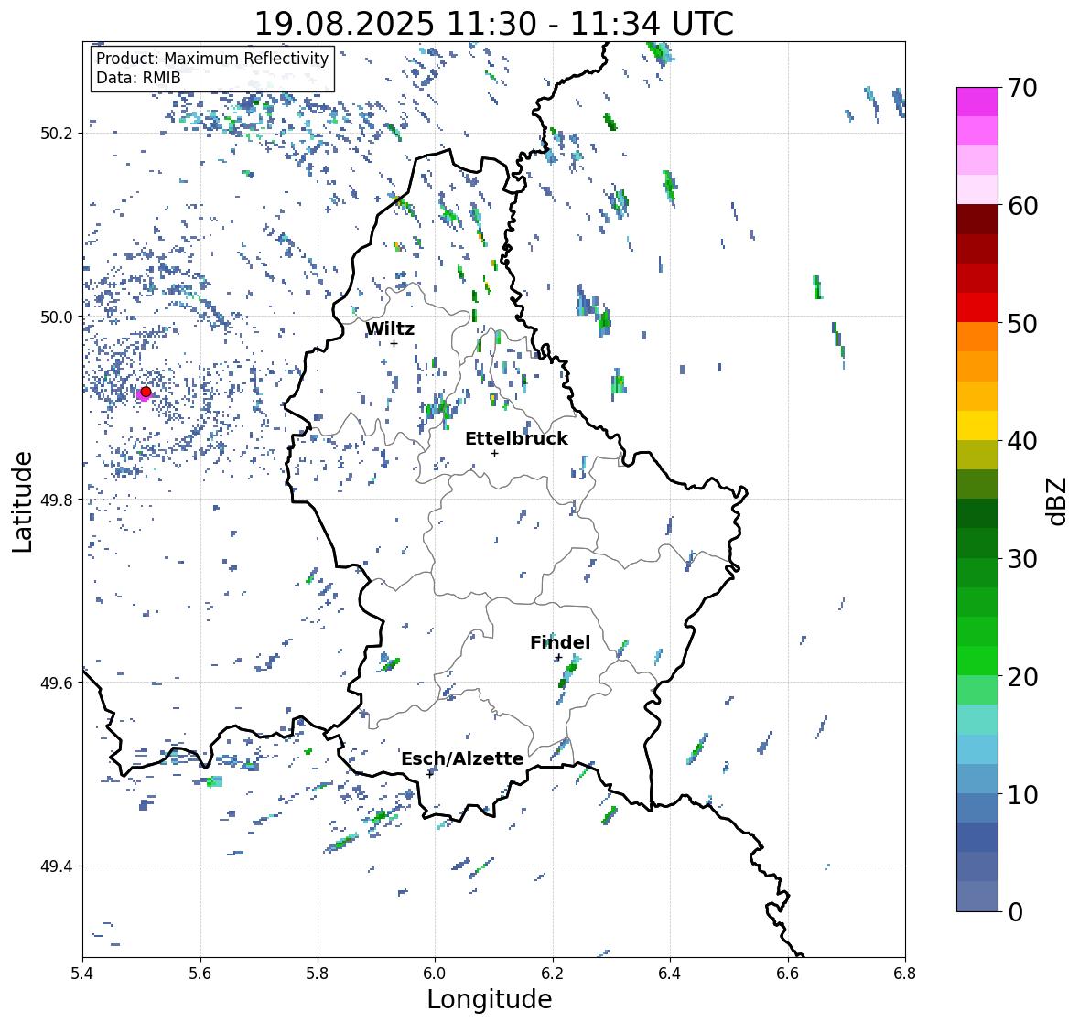
Task: Click the colorbar tick label 30
Action: tap(1022, 559)
